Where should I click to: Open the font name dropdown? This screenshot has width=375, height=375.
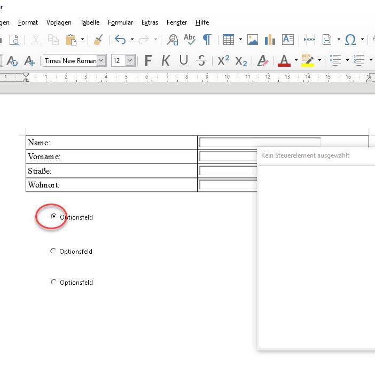101,60
